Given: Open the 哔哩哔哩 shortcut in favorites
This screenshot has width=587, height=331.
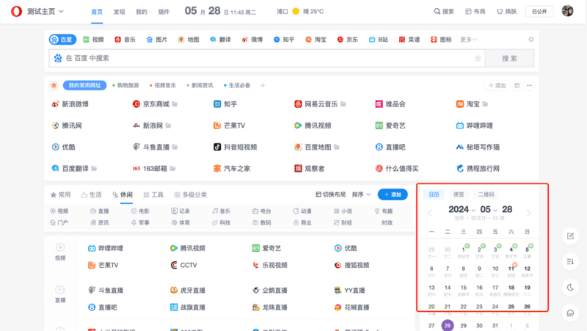Looking at the screenshot, I should click(x=475, y=126).
